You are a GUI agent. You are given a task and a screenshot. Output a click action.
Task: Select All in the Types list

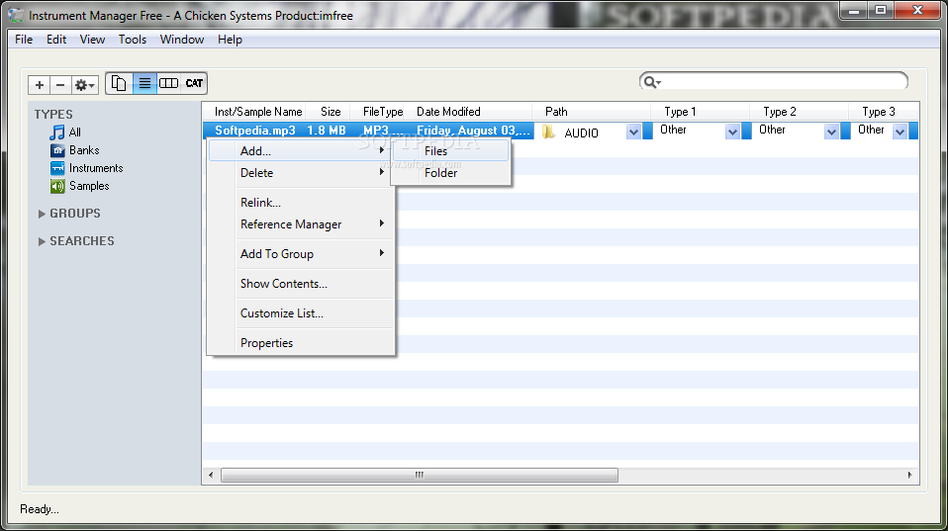[75, 133]
